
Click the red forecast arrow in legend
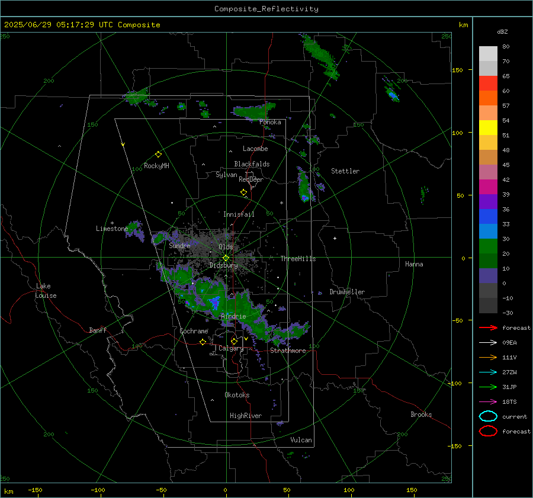[488, 327]
